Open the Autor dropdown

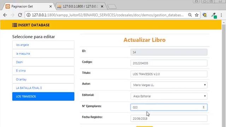coord(169,85)
